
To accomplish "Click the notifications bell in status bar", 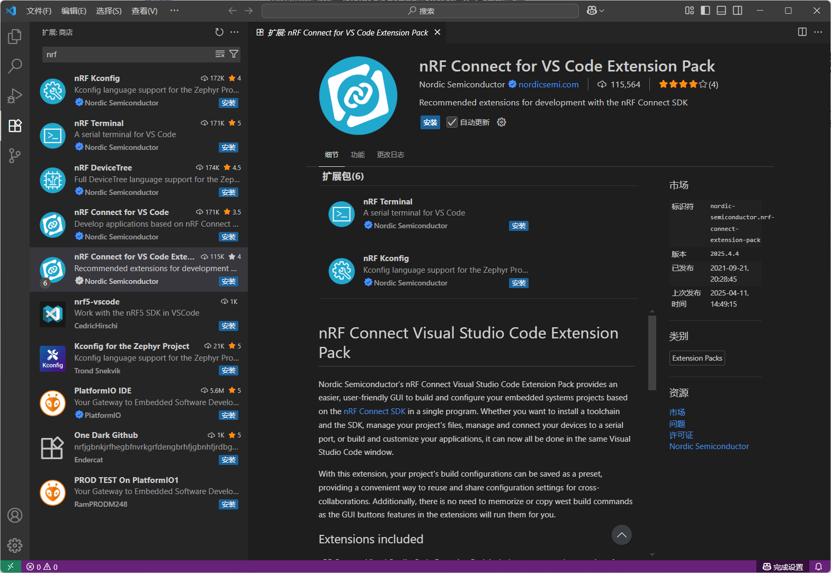I will pos(818,567).
